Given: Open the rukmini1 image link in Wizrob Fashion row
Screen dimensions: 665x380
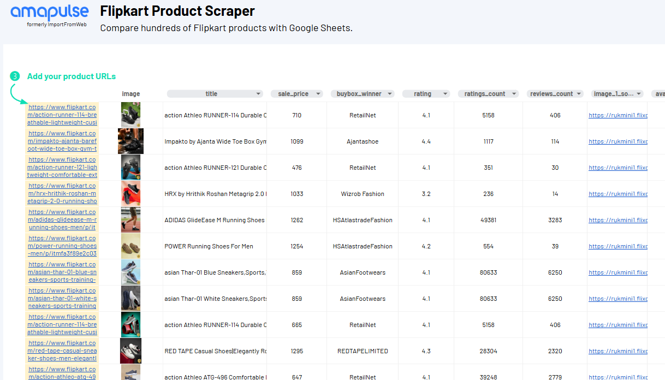Looking at the screenshot, I should tap(618, 194).
